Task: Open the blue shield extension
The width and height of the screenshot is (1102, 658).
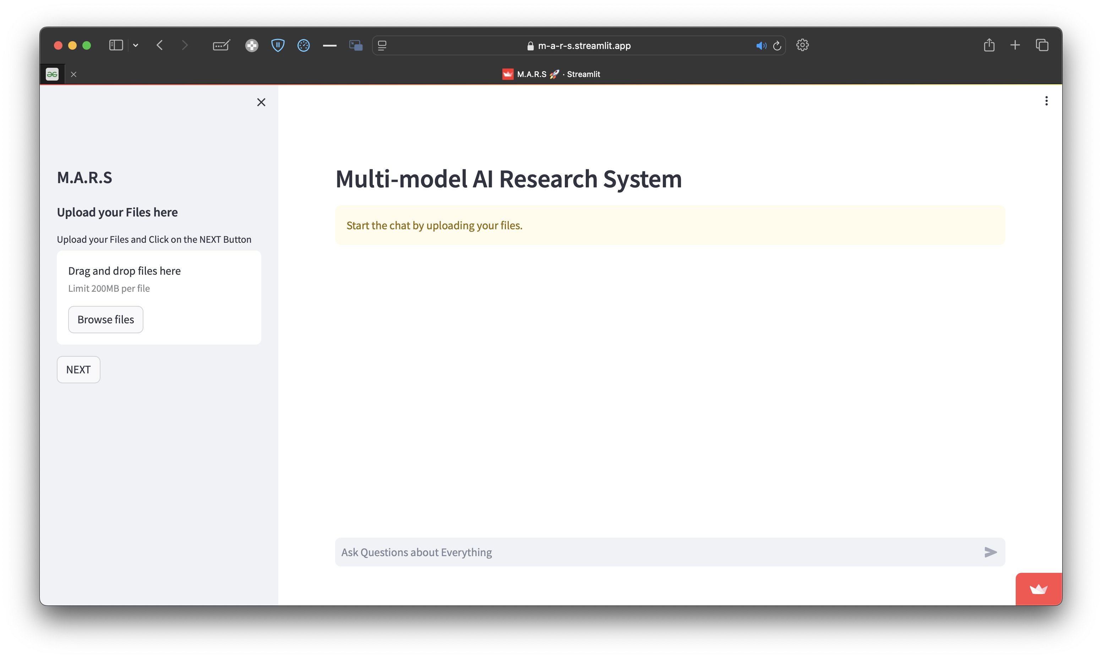Action: click(x=278, y=45)
